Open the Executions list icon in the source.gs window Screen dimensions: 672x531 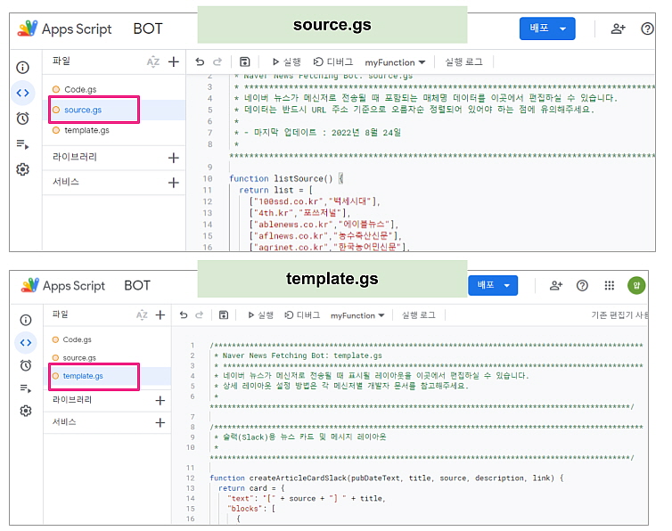pyautogui.click(x=23, y=144)
